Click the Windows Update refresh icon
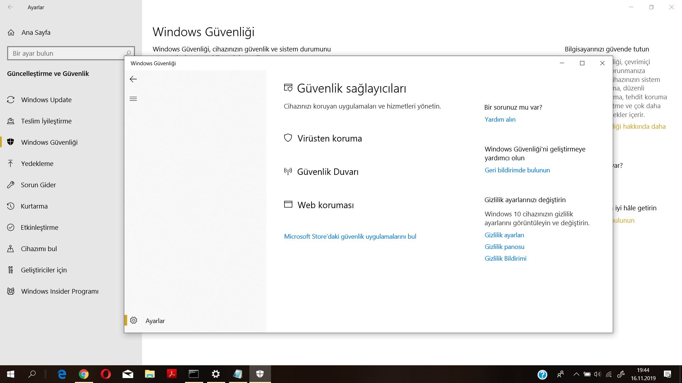 click(11, 100)
